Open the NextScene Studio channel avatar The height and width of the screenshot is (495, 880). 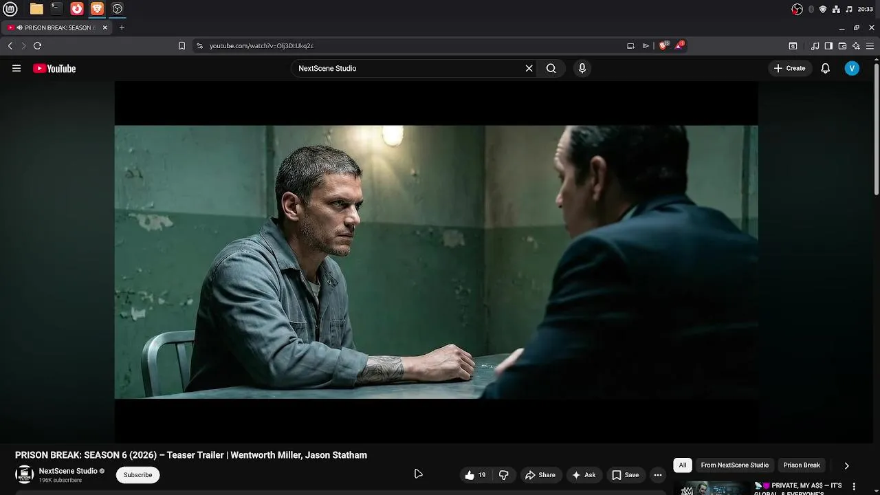pos(24,474)
